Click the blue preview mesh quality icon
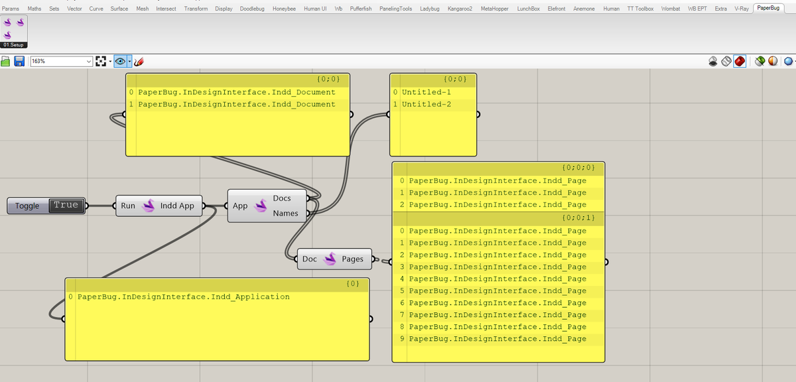Screen dimensions: 796x382 [x=789, y=61]
